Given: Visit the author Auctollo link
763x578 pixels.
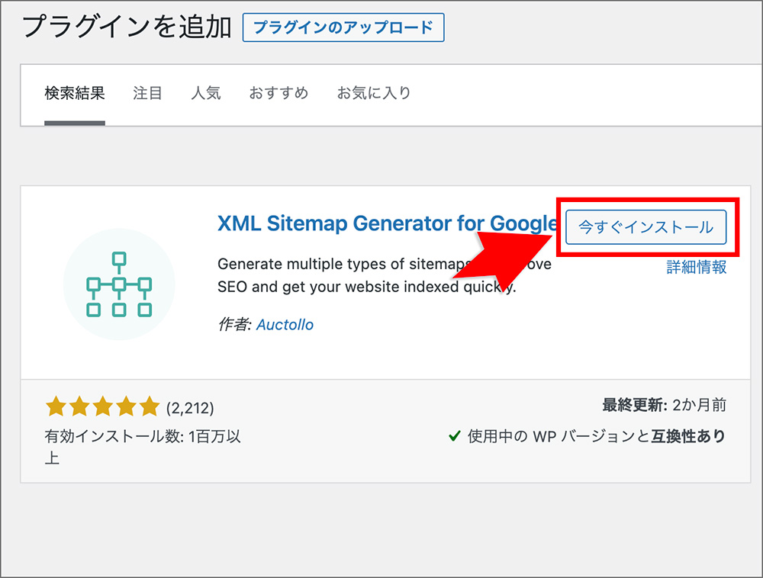Looking at the screenshot, I should [285, 325].
